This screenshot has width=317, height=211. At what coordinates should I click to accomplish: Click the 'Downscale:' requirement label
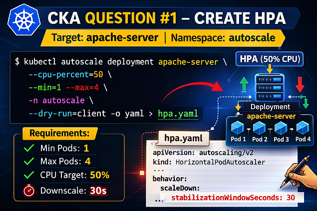[63, 191]
